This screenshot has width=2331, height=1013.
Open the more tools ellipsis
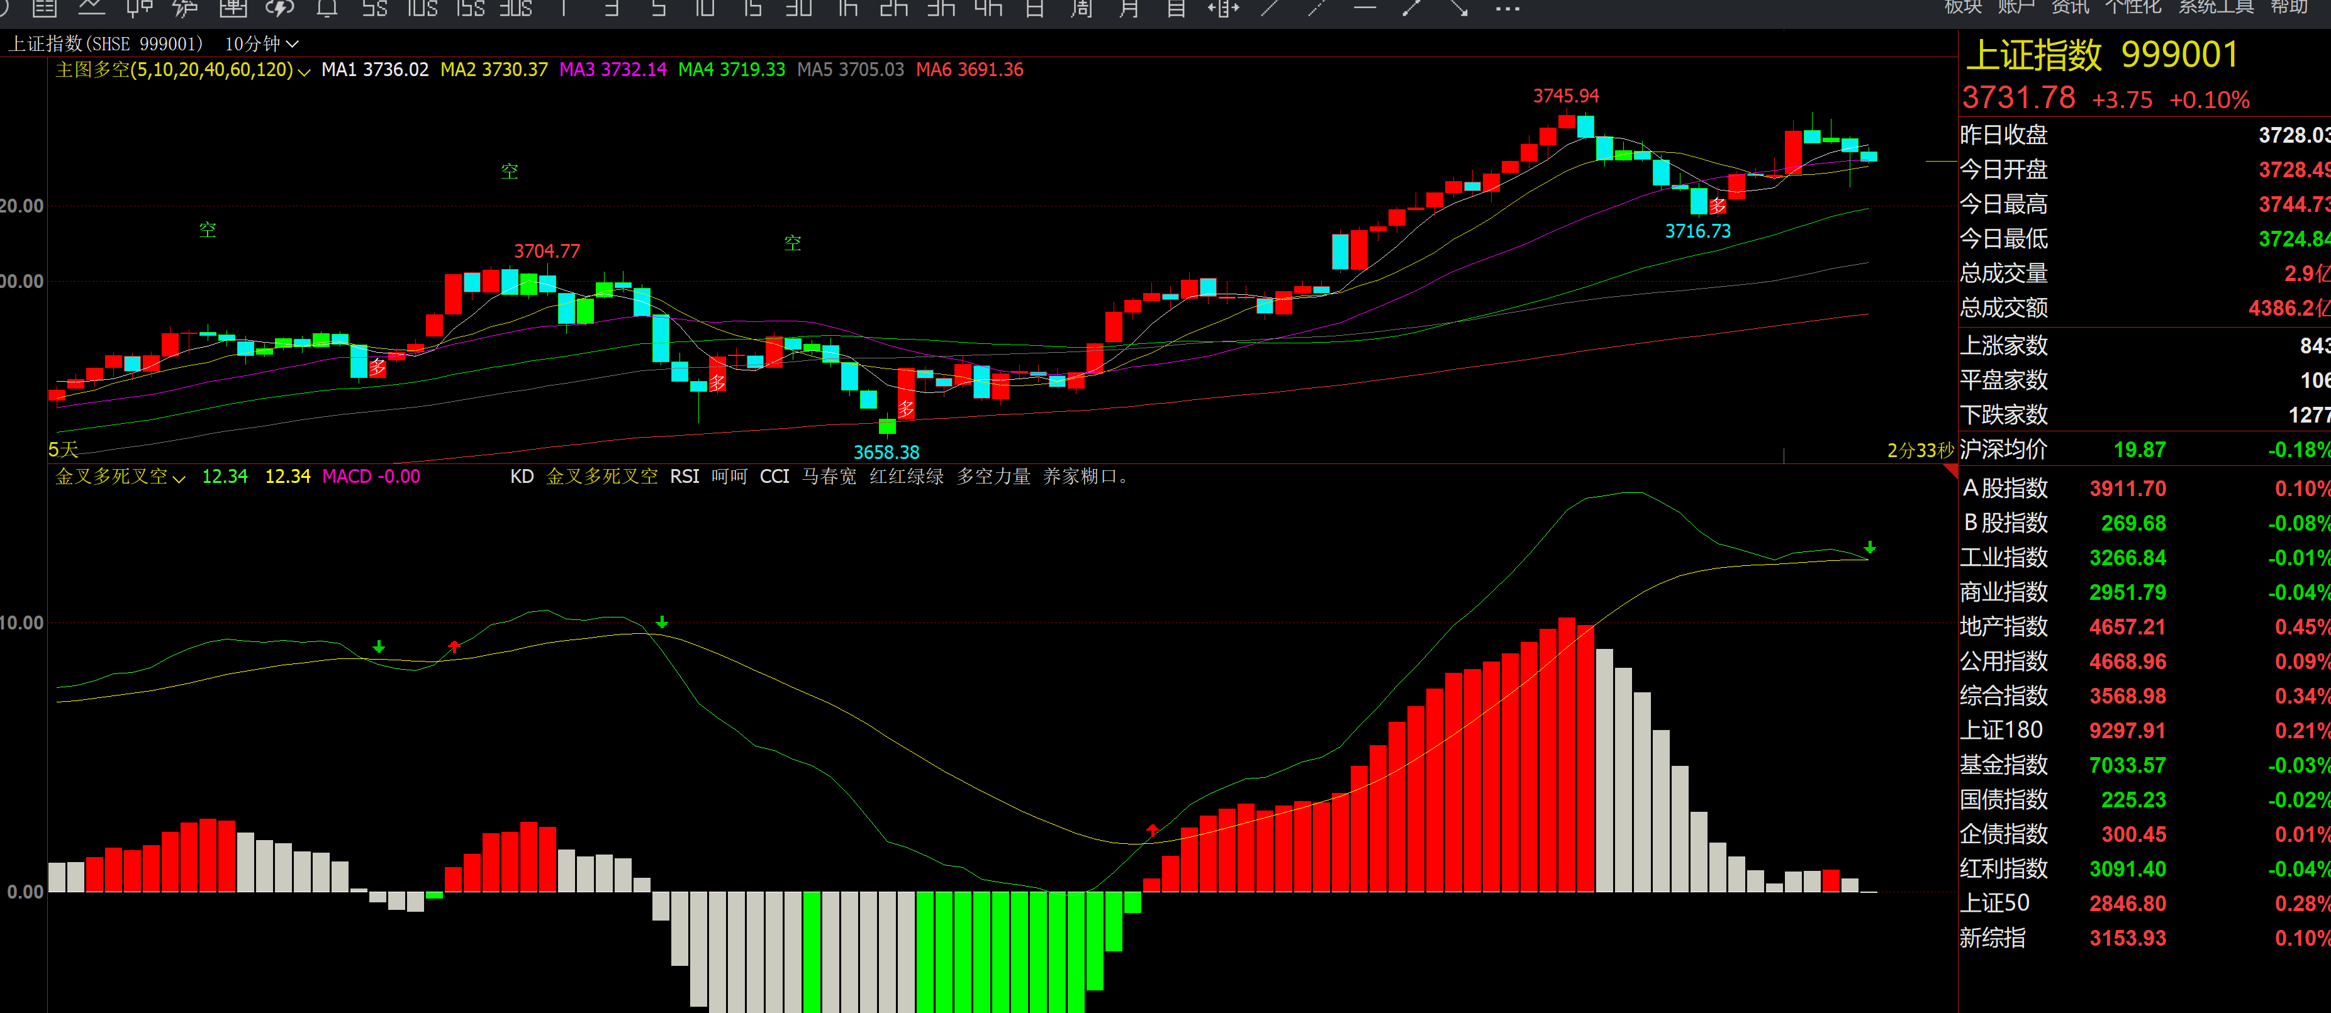[x=1507, y=8]
